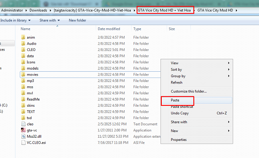
Task: Expand Share with submenu in context menu
Action: [x=229, y=122]
